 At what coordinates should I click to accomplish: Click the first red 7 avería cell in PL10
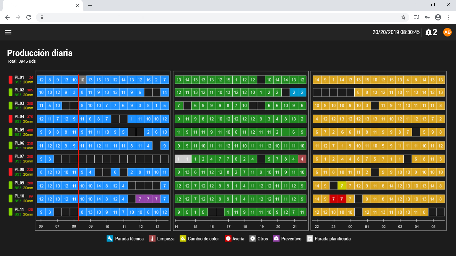(x=333, y=199)
